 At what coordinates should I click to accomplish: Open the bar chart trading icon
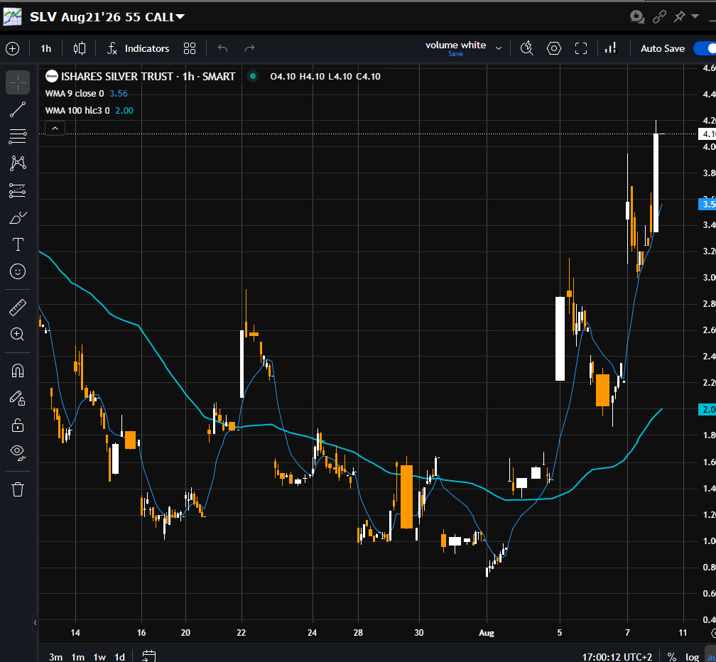(611, 48)
